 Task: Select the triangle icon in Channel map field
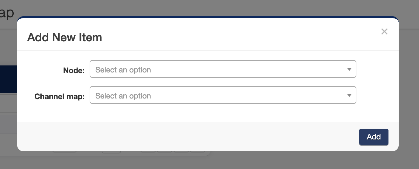coord(349,95)
